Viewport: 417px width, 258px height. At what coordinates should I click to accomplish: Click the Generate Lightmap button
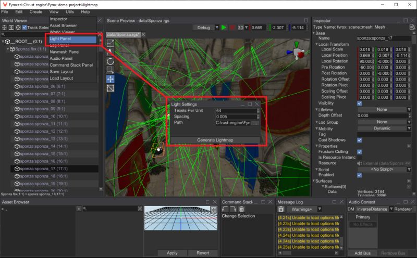(215, 140)
